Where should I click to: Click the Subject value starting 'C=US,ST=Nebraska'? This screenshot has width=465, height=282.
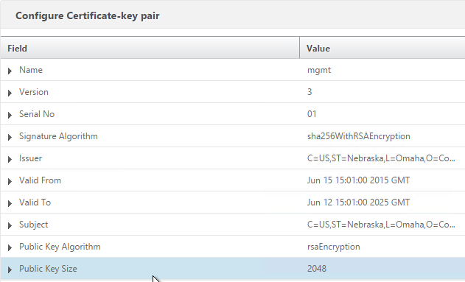coord(381,225)
